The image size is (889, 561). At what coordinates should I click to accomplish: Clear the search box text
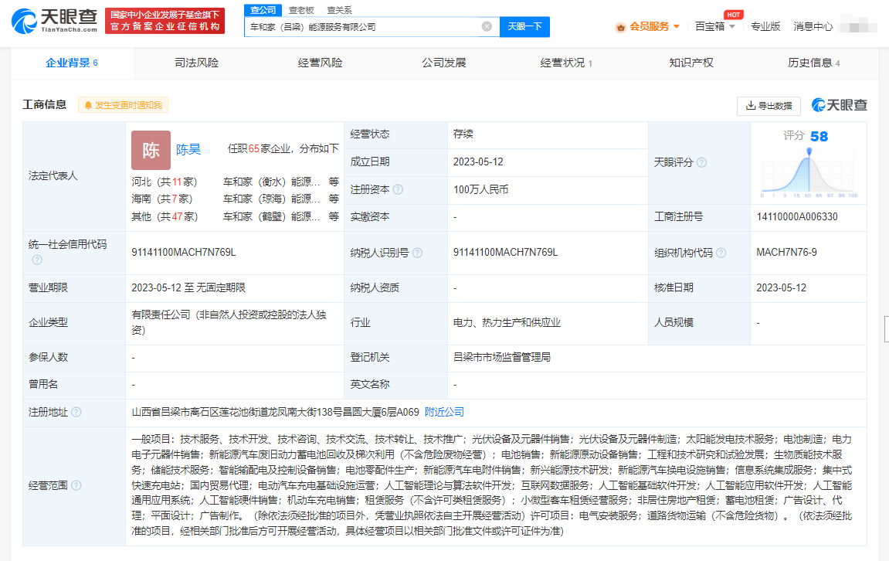487,26
